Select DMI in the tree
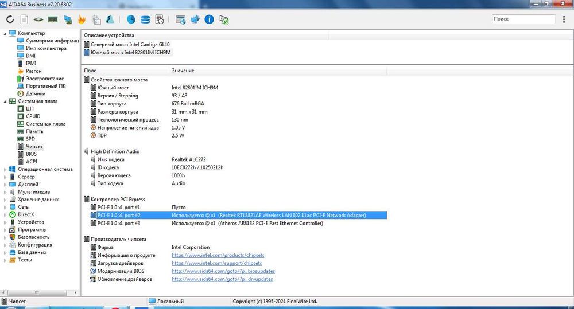The height and width of the screenshot is (309, 574). 26,56
